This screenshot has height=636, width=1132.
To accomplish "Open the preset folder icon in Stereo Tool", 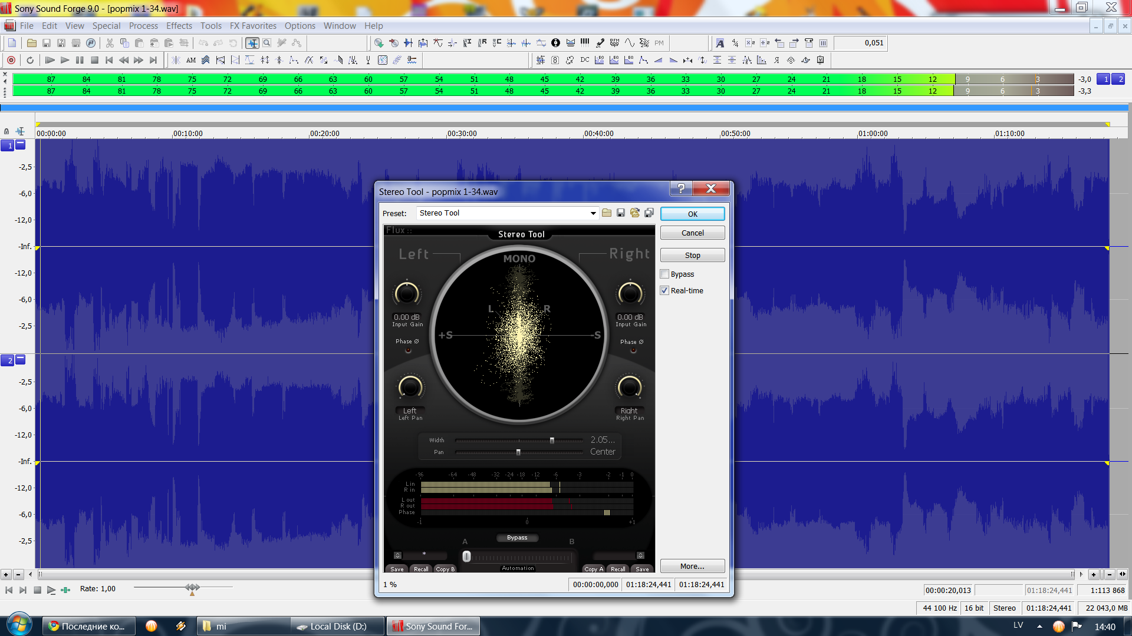I will tap(607, 213).
